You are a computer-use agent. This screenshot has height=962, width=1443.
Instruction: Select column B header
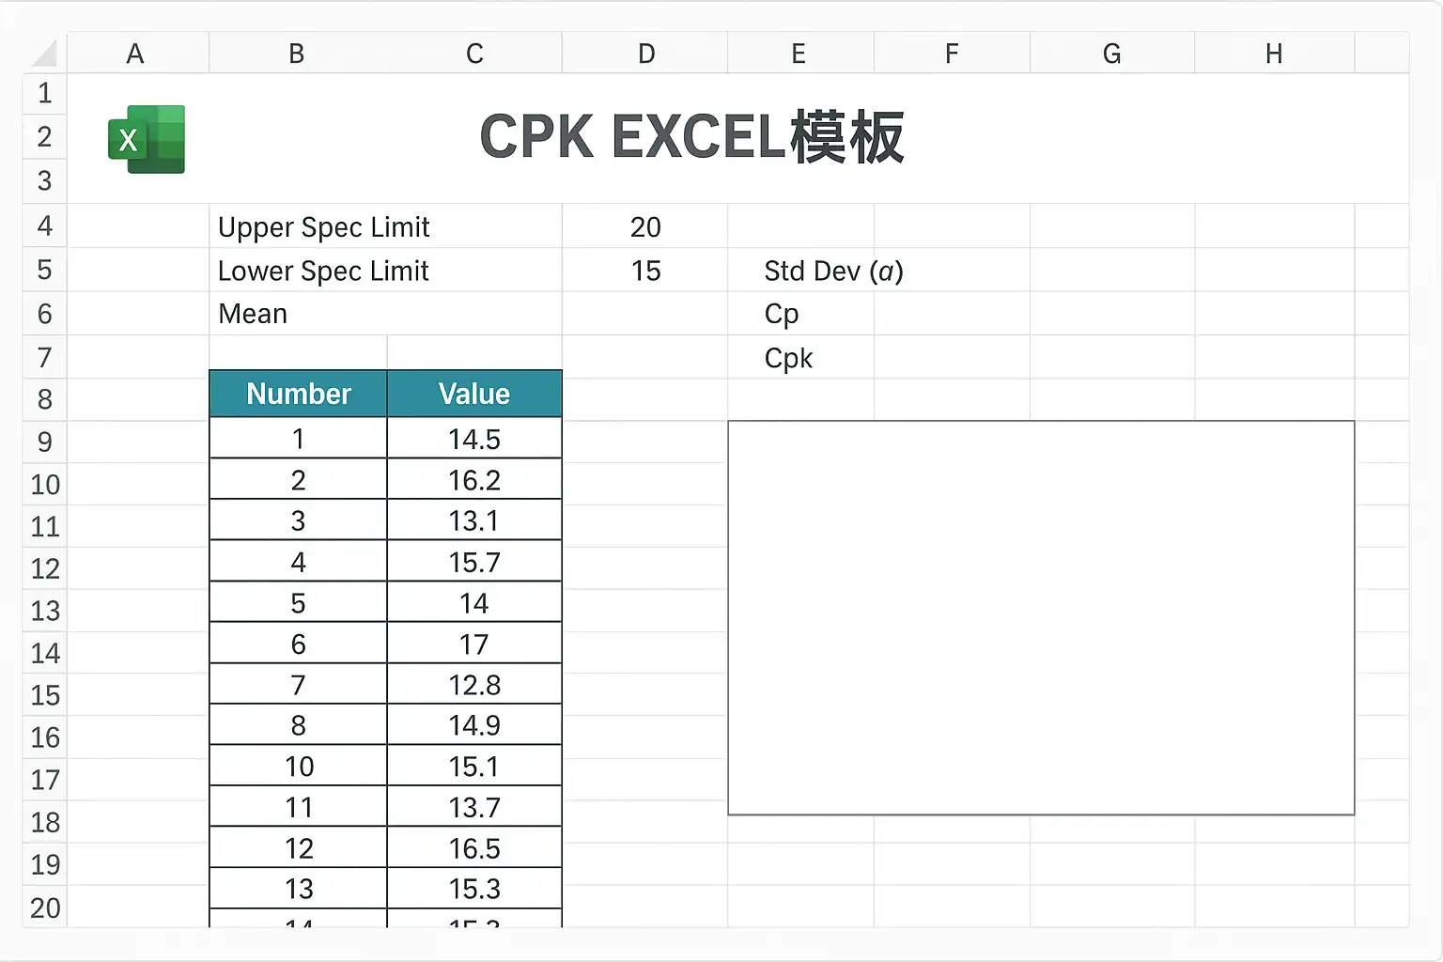point(297,54)
